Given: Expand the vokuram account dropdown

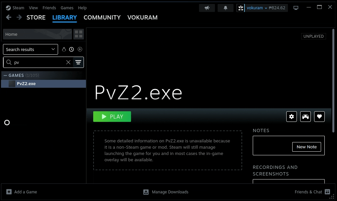Looking at the screenshot, I should (x=257, y=8).
